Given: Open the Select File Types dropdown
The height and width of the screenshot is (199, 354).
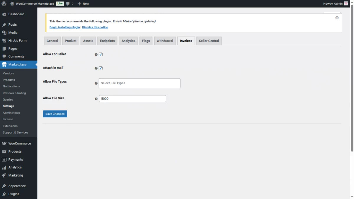Looking at the screenshot, I should click(x=140, y=83).
